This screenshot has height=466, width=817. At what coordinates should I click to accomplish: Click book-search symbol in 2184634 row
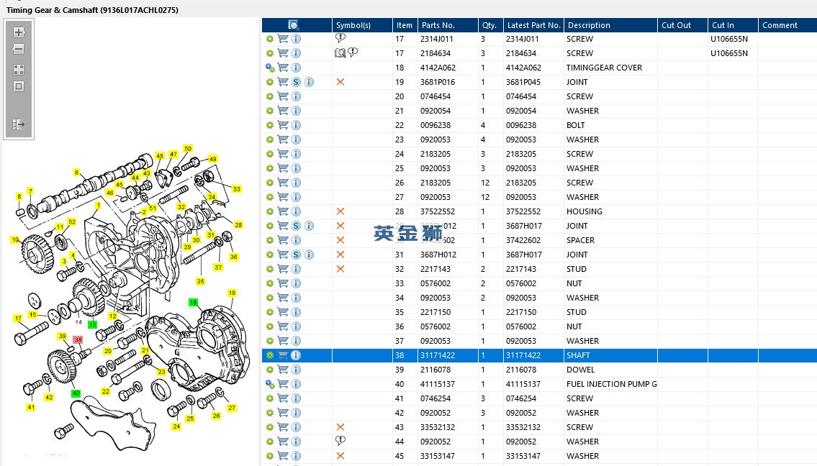340,52
